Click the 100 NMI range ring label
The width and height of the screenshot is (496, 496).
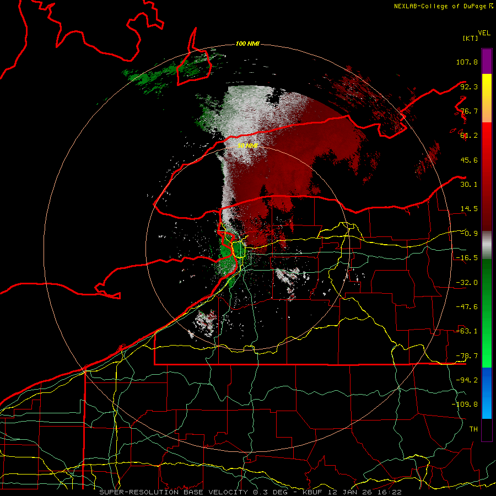click(247, 44)
